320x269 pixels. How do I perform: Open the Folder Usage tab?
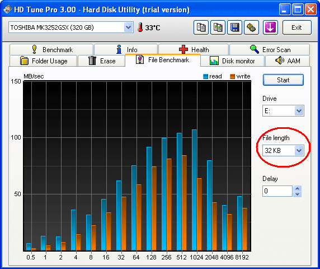tap(43, 61)
